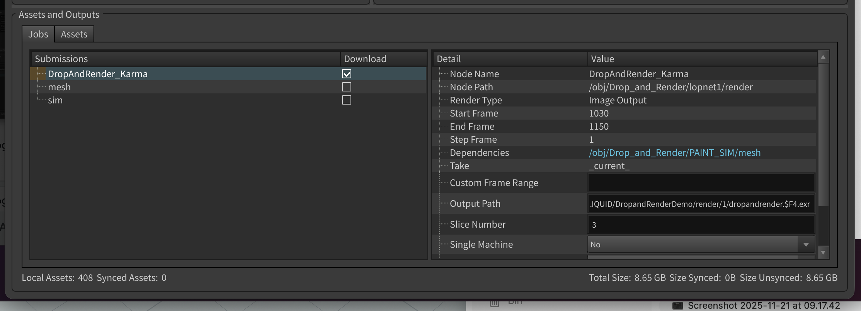This screenshot has width=861, height=311.
Task: Click the Screenshot 2025-11-21 file icon
Action: click(677, 306)
